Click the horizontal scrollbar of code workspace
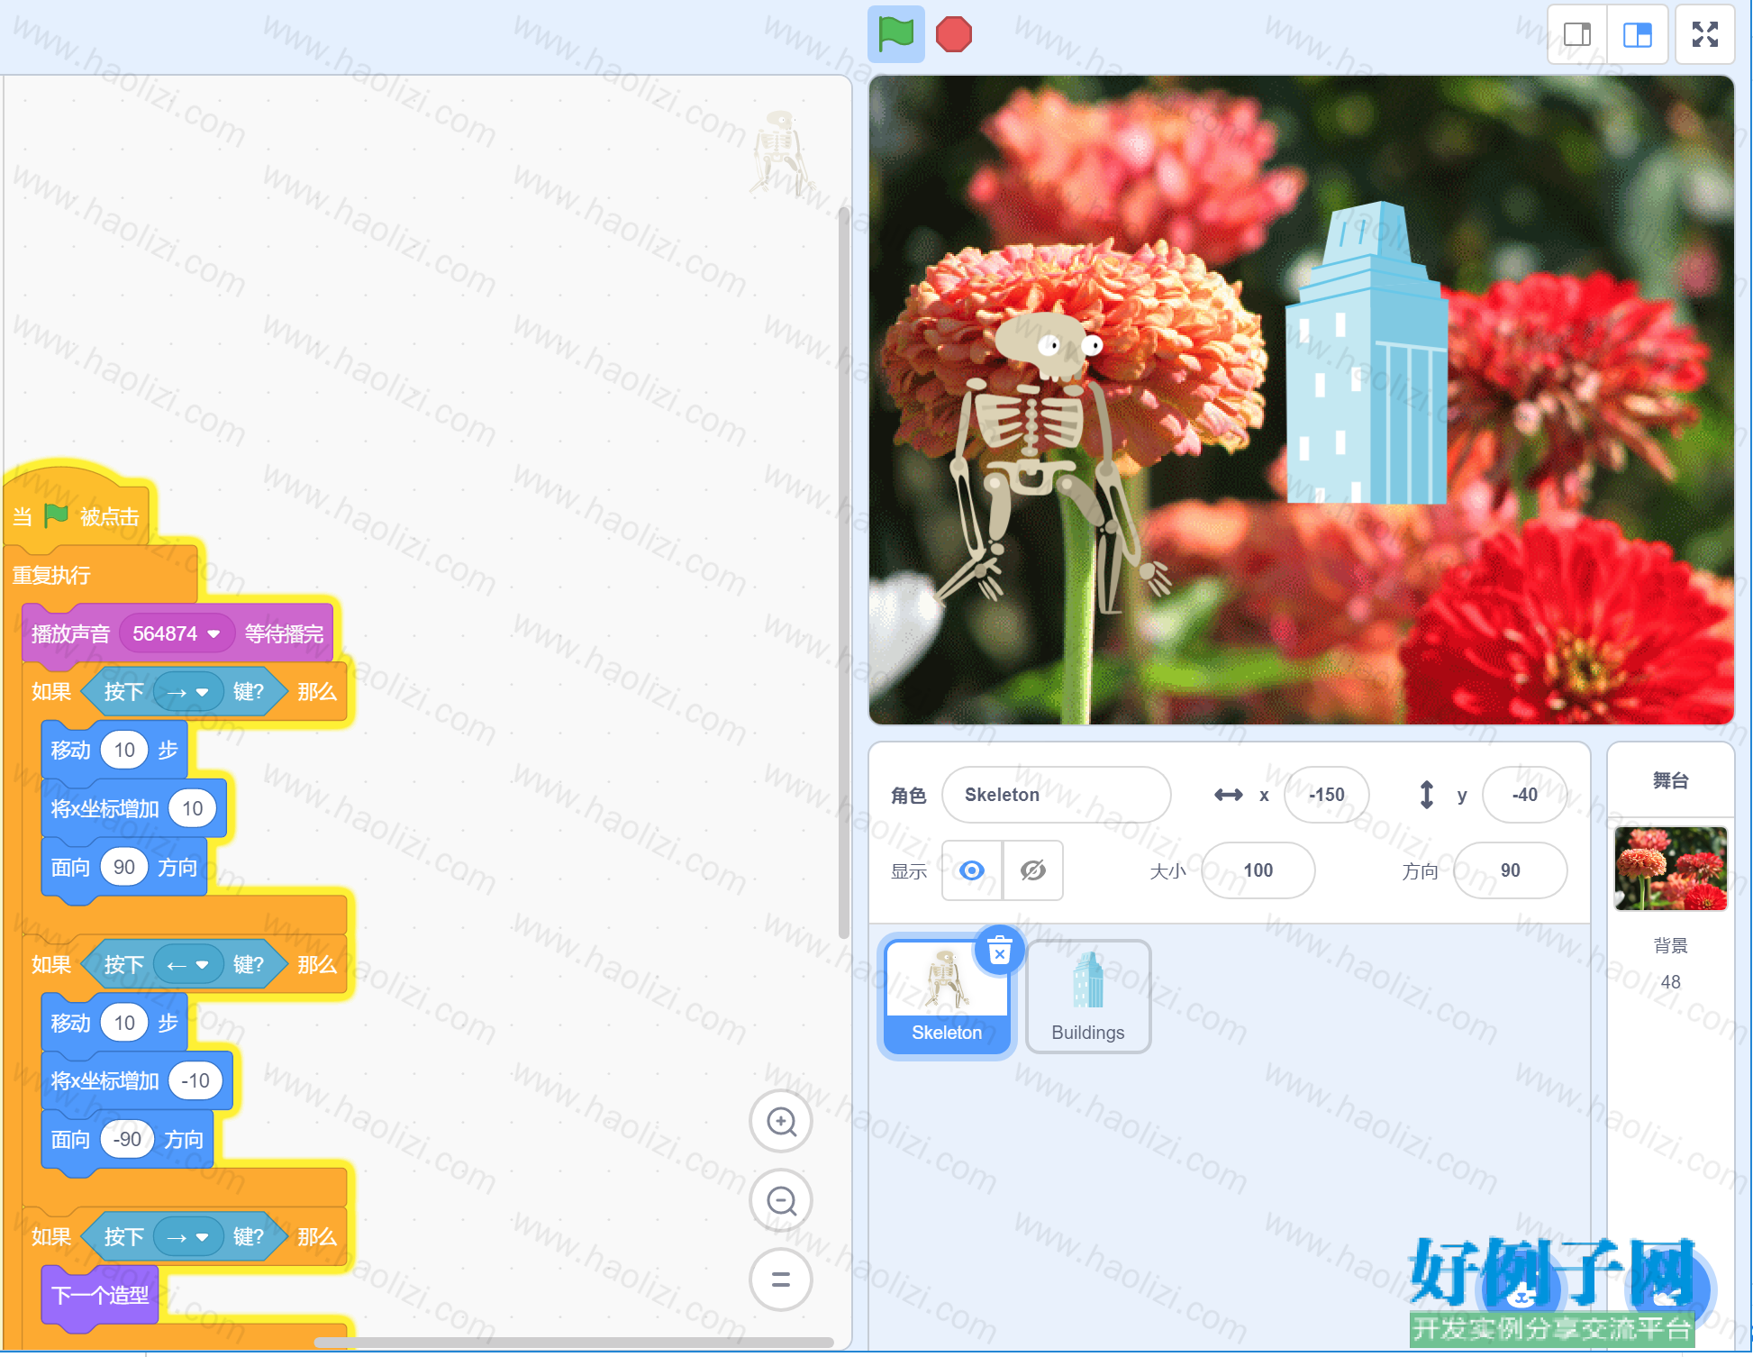 pyautogui.click(x=573, y=1342)
